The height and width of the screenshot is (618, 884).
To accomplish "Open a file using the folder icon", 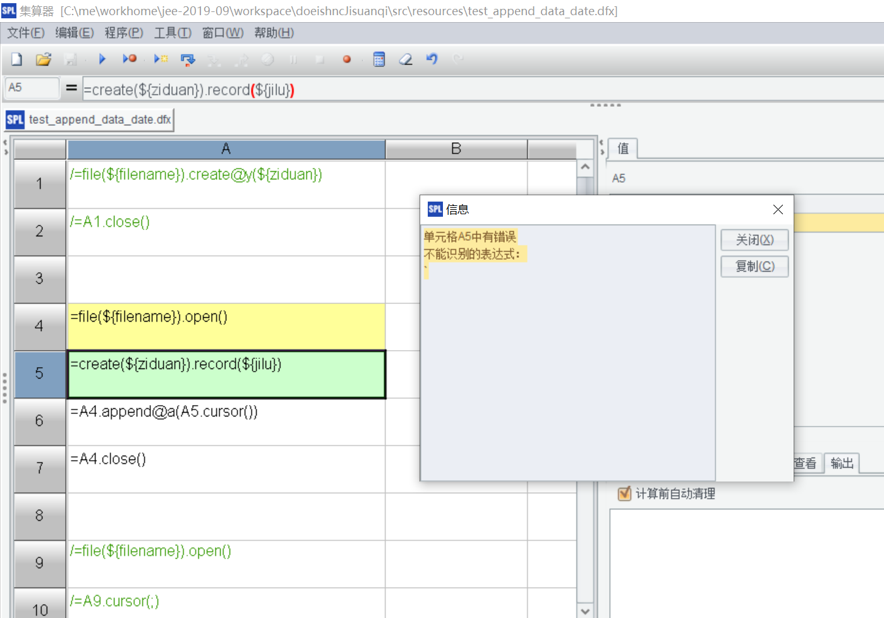I will [43, 59].
